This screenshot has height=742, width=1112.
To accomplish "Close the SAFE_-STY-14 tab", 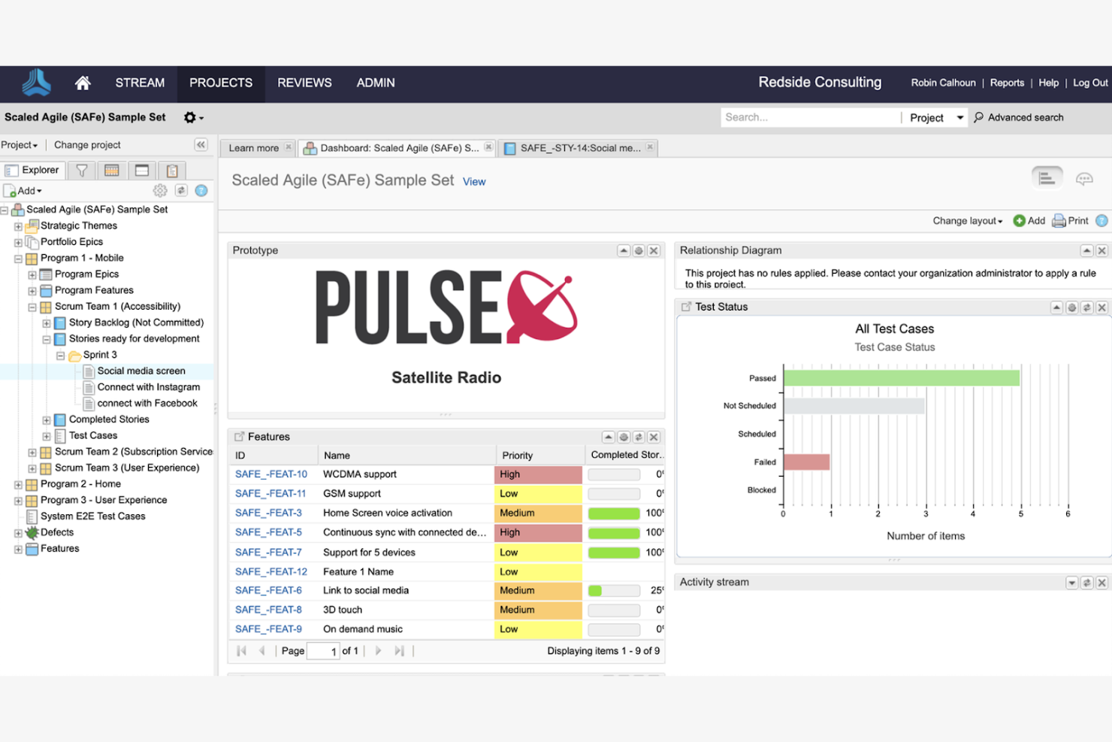I will click(650, 147).
